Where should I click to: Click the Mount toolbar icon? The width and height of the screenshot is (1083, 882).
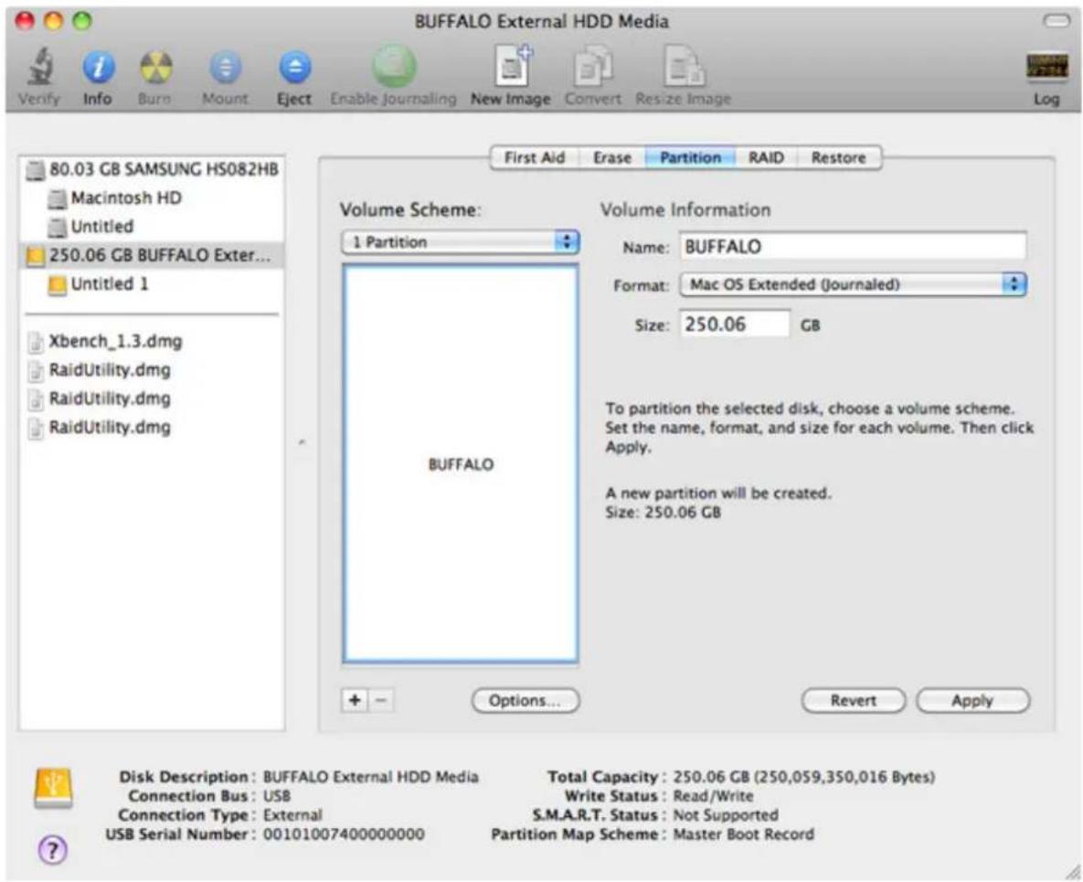(x=225, y=68)
